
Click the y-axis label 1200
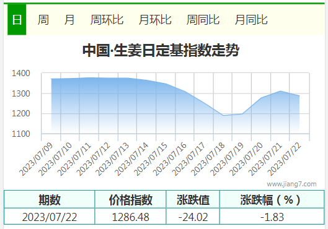21,113
